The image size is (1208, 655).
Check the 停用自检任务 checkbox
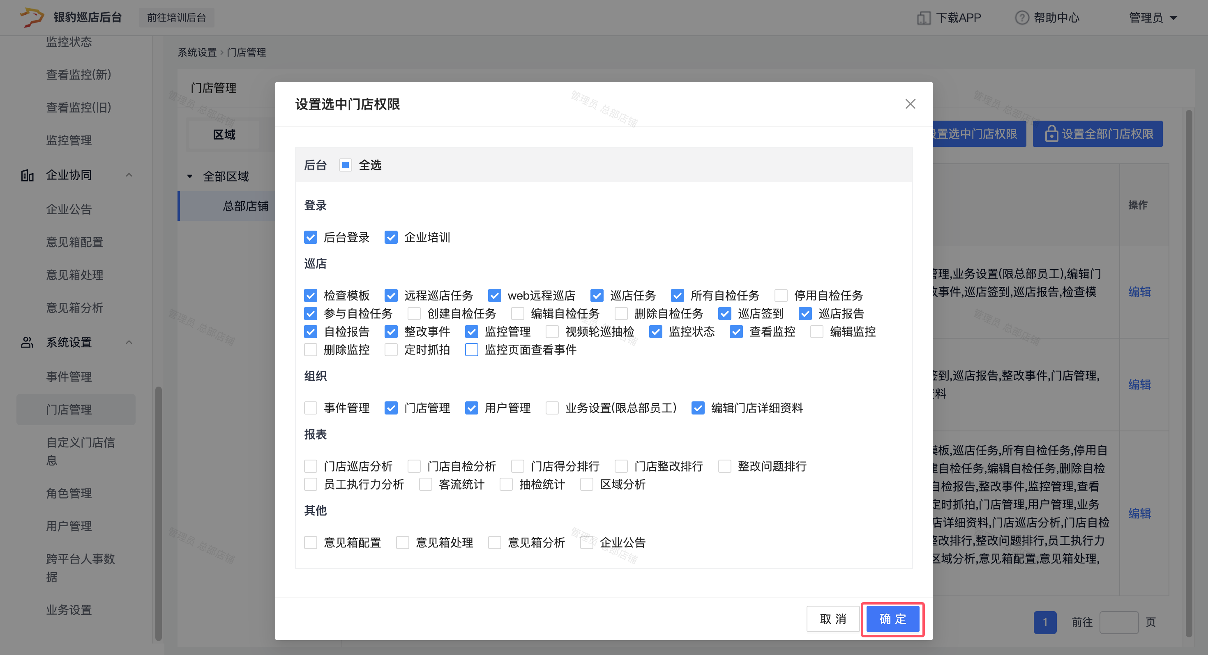(x=780, y=295)
